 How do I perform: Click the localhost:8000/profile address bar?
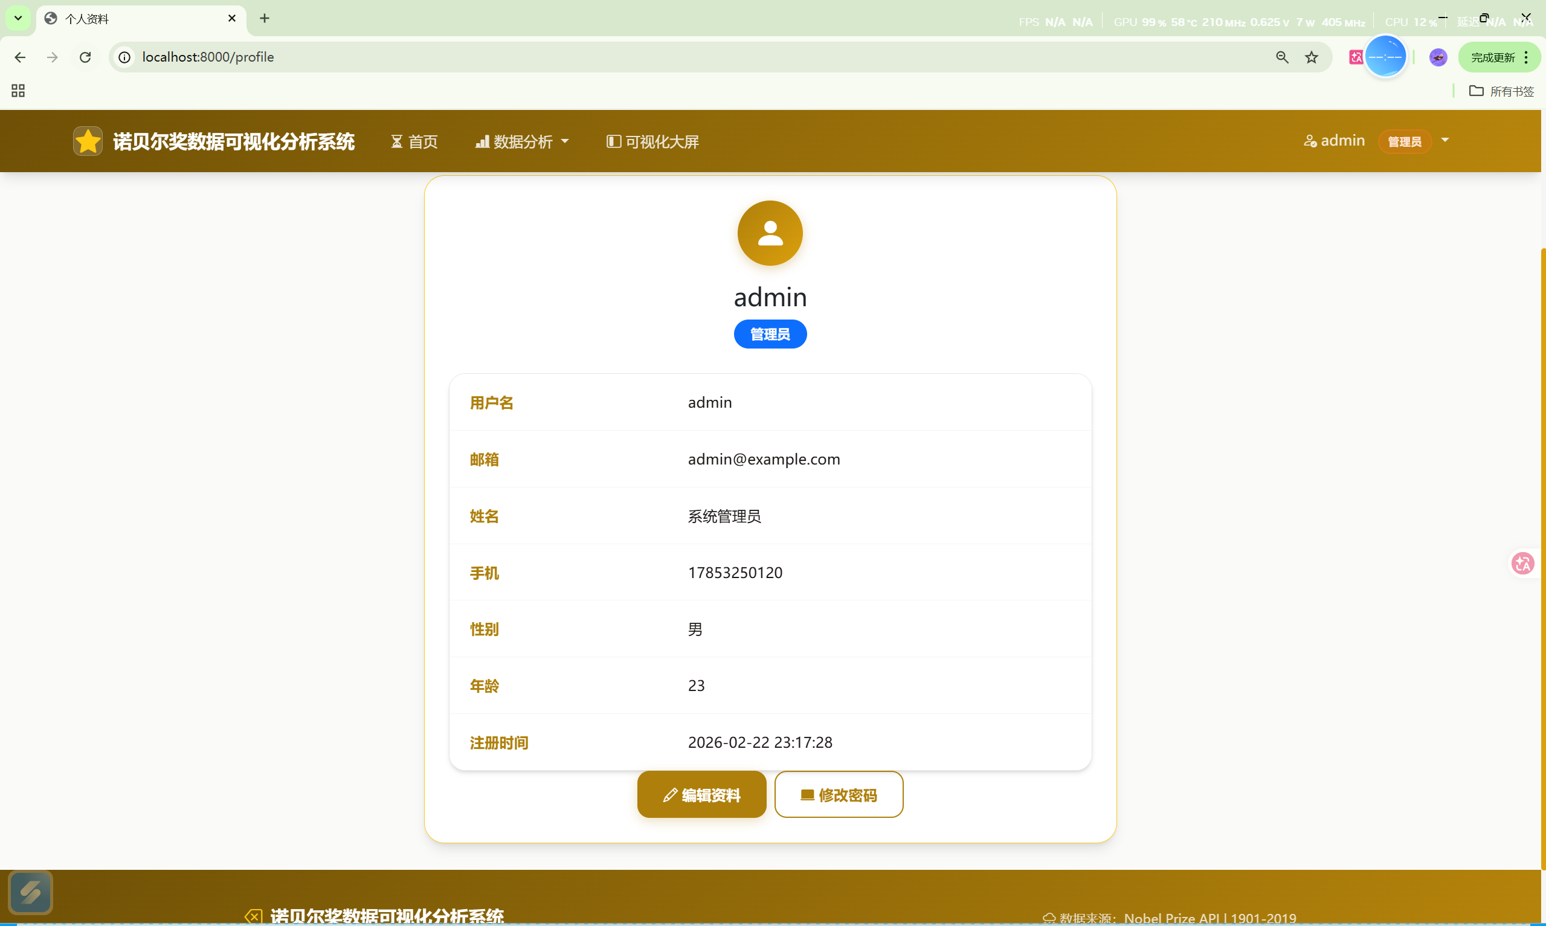(686, 57)
